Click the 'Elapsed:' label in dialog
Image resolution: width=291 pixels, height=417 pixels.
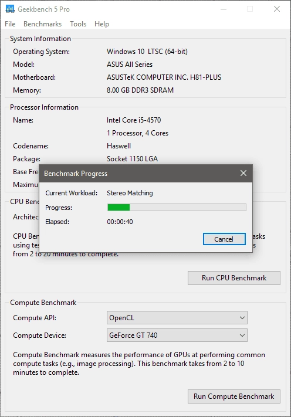(57, 222)
